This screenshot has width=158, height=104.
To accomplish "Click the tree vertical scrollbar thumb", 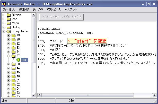I will (34, 40).
